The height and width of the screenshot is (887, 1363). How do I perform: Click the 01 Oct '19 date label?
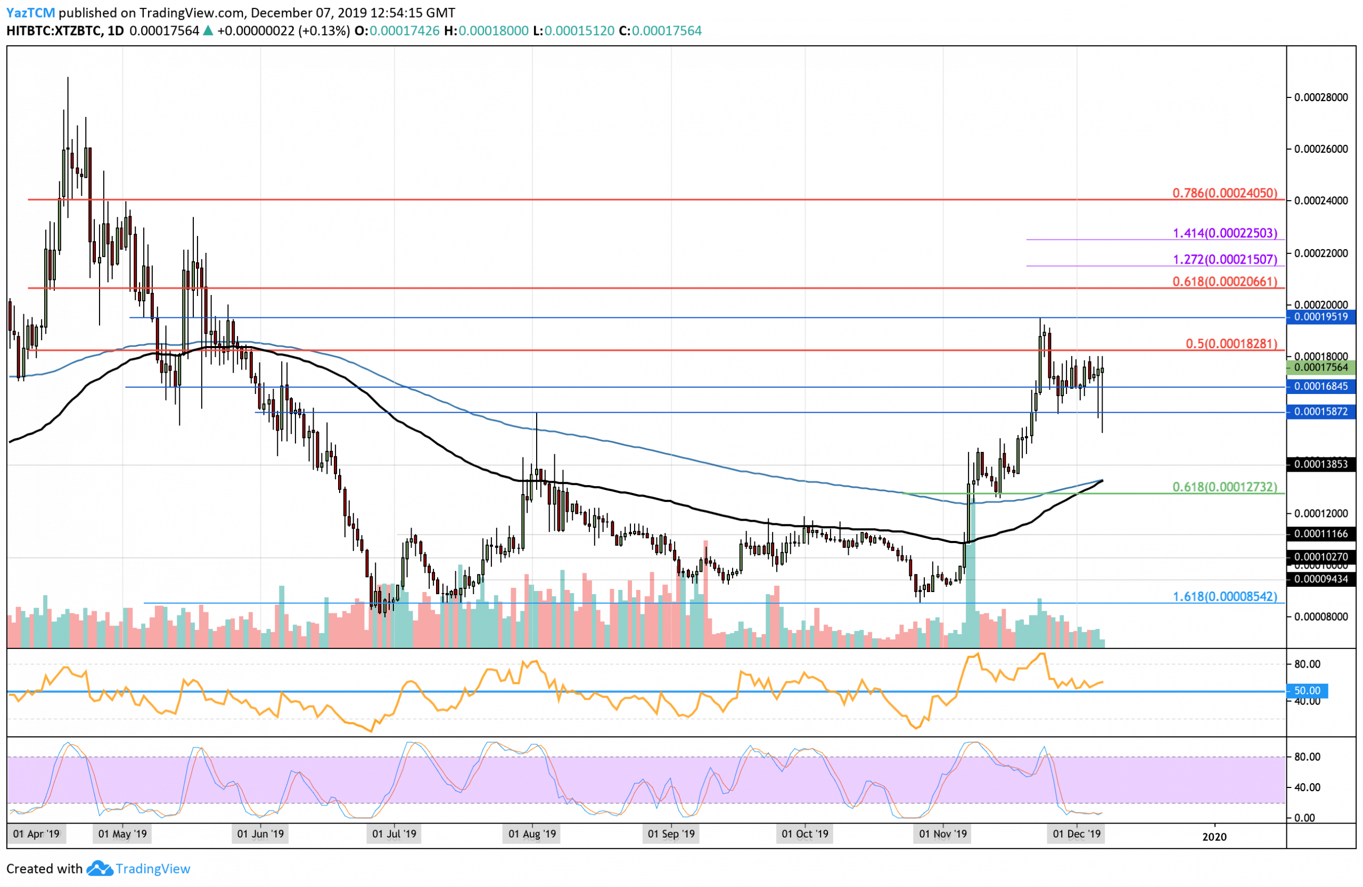click(805, 834)
